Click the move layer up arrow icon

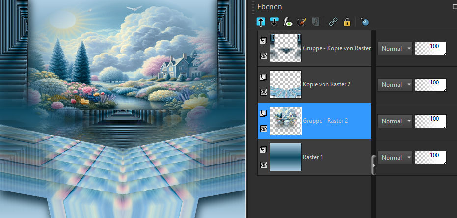[261, 22]
